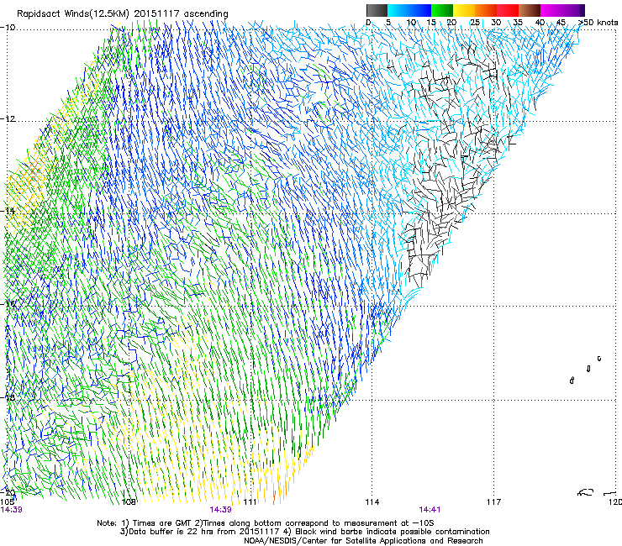Click the '105' longitude axis label
The height and width of the screenshot is (546, 622).
pyautogui.click(x=7, y=502)
